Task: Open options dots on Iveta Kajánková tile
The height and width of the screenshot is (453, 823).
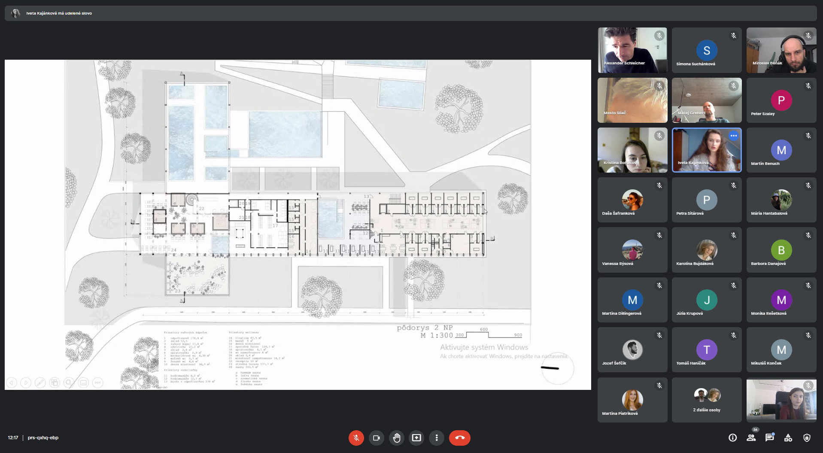Action: (733, 136)
